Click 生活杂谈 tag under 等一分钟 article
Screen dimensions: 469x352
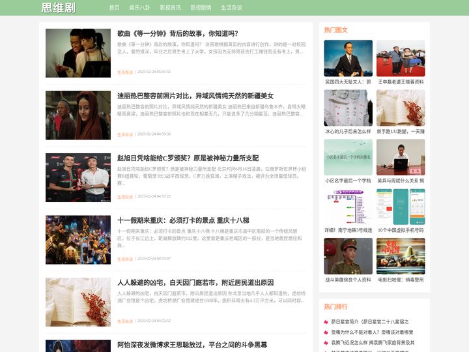tap(124, 72)
